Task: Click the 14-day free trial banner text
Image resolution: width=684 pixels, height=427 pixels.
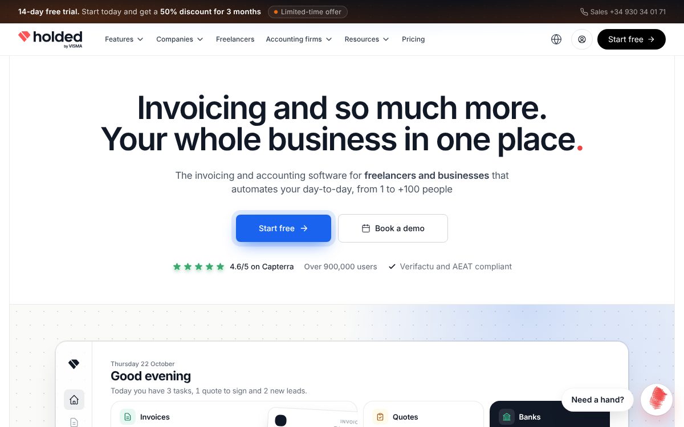Action: click(140, 11)
